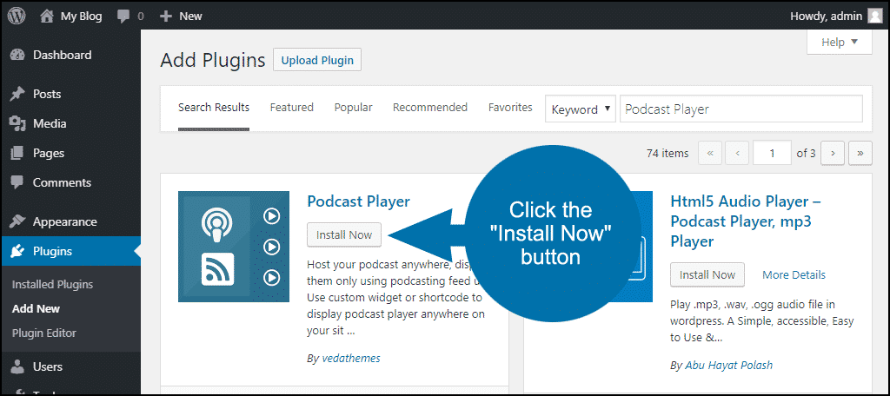Go to next page of results
This screenshot has height=396, width=890.
(x=833, y=153)
